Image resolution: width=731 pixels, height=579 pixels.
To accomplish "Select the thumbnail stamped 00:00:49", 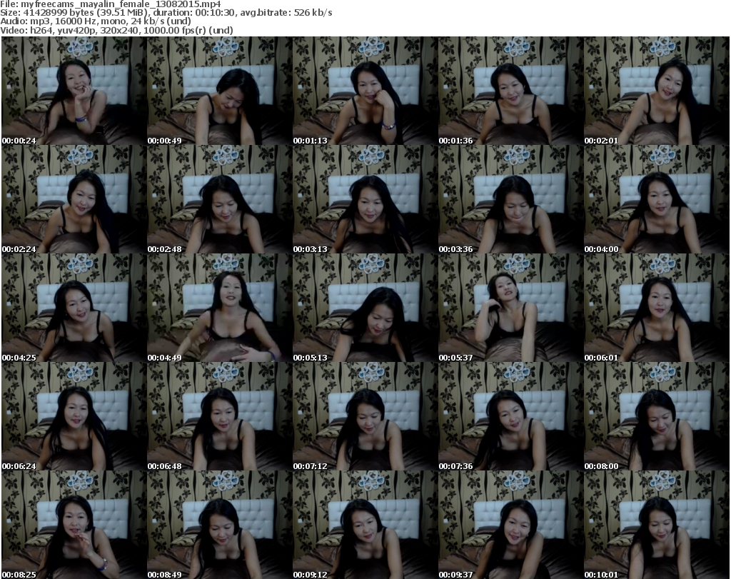I will click(220, 91).
